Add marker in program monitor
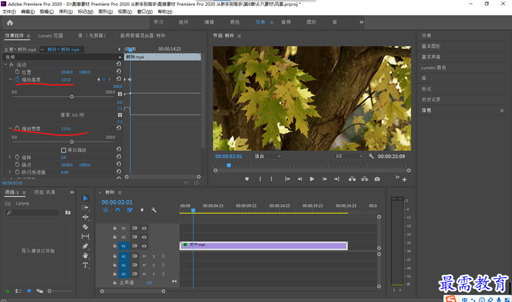 point(247,179)
